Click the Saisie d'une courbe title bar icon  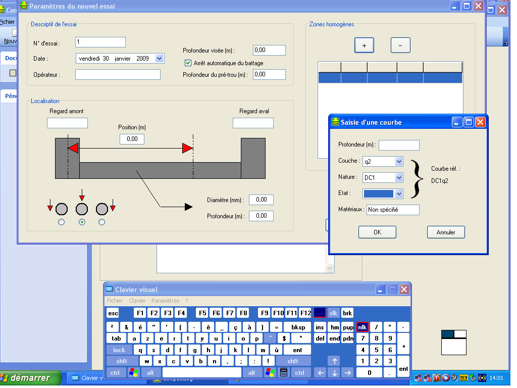click(x=335, y=122)
